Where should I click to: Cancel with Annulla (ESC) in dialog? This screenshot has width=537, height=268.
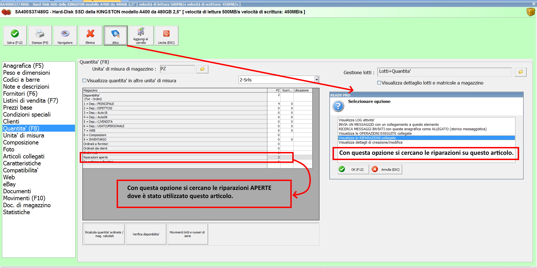tap(386, 169)
